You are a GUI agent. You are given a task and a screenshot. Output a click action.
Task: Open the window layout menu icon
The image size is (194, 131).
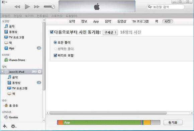click(5, 2)
